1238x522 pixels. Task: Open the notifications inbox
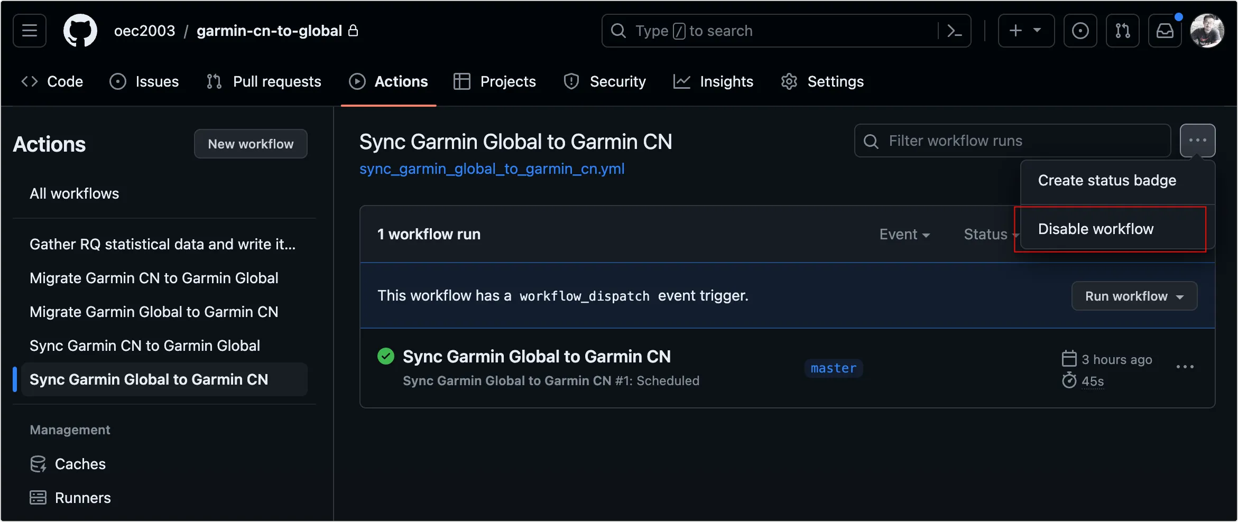click(1165, 31)
